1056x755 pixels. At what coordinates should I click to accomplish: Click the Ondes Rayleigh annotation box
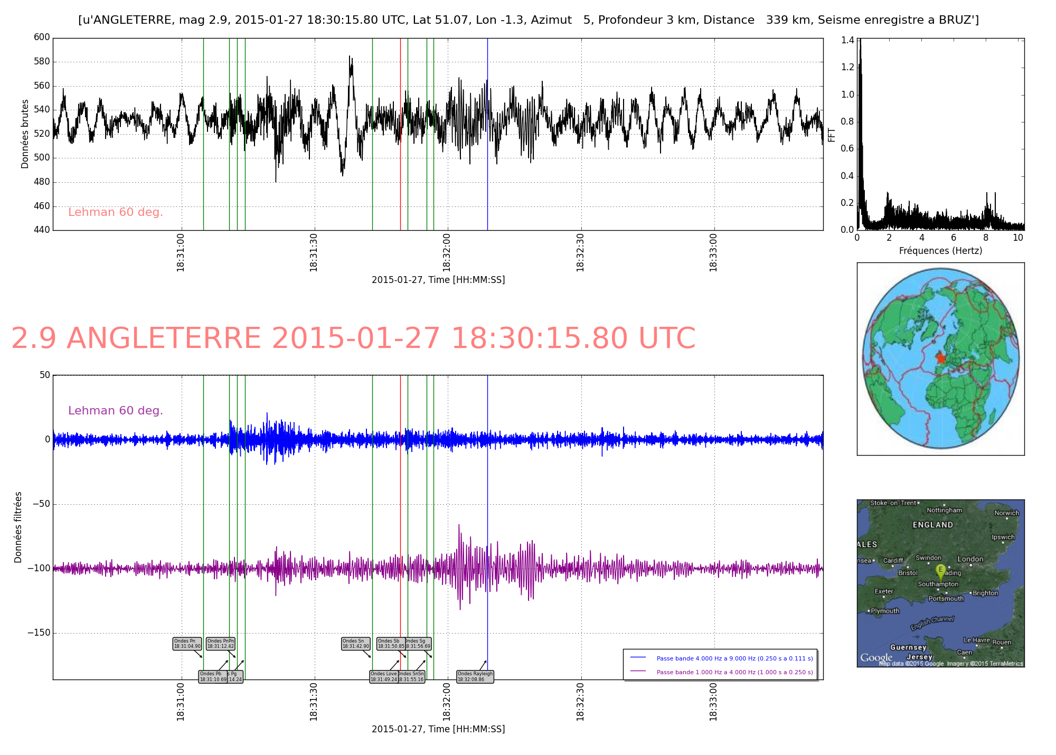pos(475,677)
